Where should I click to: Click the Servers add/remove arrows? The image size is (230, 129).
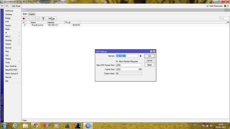[140, 56]
